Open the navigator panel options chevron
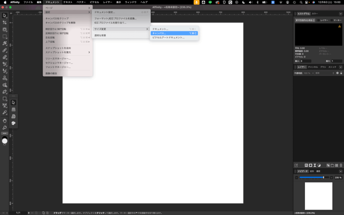Viewport: 344px width, 215px height. click(x=341, y=171)
